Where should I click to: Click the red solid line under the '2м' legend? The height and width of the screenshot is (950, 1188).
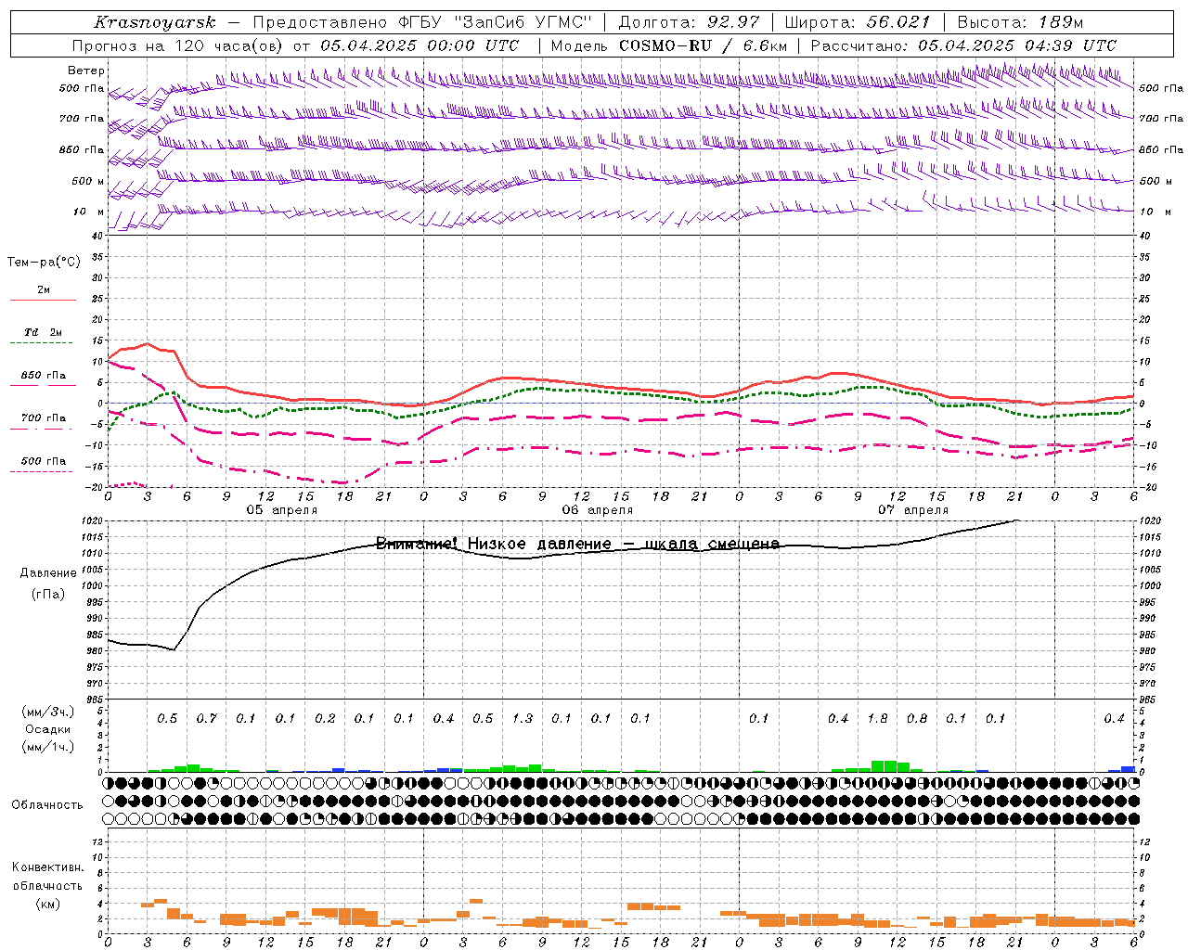[43, 300]
